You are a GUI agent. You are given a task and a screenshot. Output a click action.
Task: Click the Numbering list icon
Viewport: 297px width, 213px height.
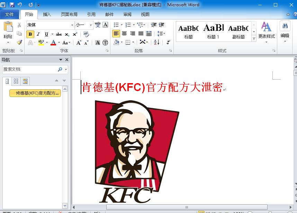tap(128, 25)
